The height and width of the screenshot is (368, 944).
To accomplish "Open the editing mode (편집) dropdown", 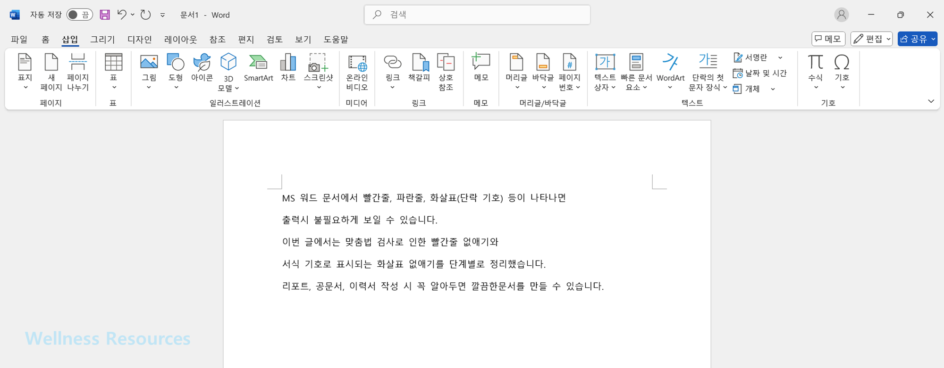I will [872, 39].
